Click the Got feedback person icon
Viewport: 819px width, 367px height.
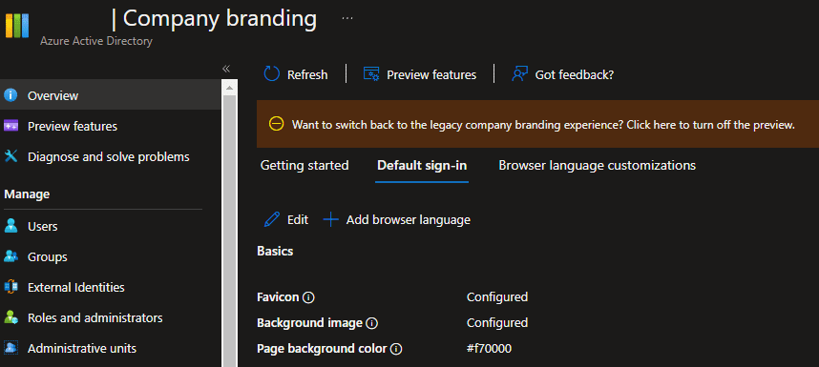[519, 74]
